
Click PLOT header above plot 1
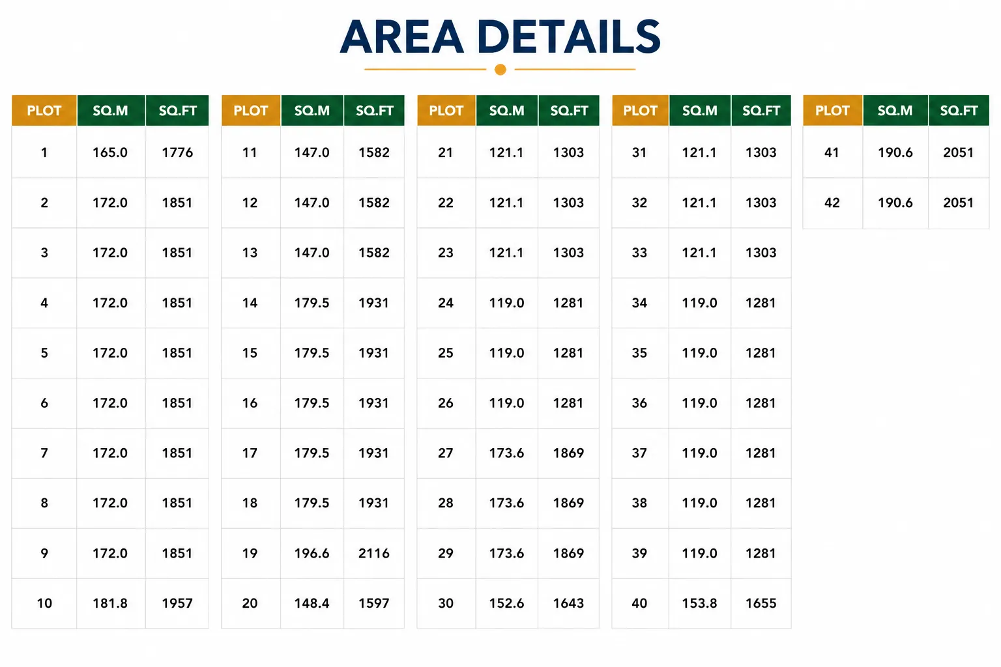click(x=44, y=111)
